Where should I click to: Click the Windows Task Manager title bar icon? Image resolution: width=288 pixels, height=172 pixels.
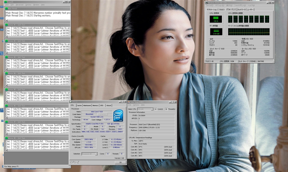coord(206,3)
